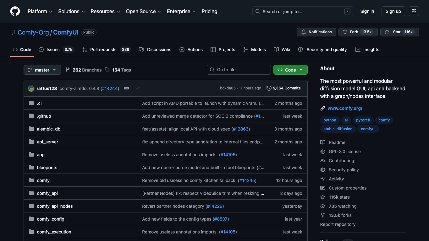This screenshot has height=241, width=429.
Task: Switch to the Wiki tab
Action: pos(282,50)
